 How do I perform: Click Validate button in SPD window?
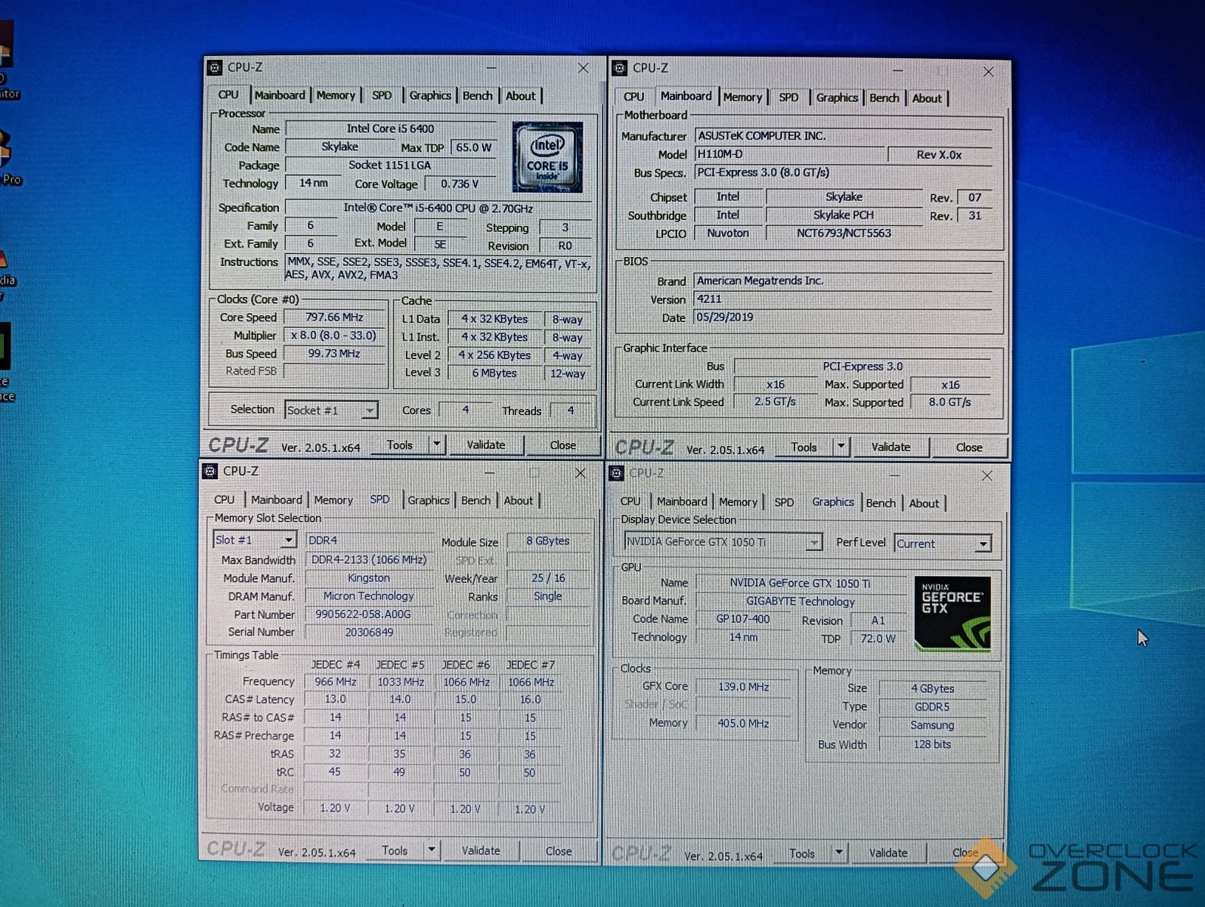click(481, 851)
